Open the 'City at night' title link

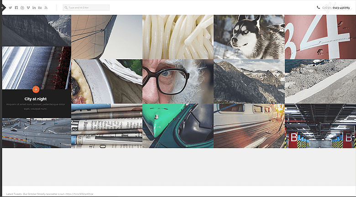[x=36, y=98]
